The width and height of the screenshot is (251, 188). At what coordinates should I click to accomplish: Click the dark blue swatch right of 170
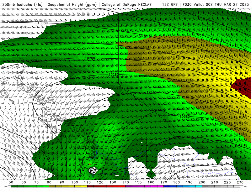click(167, 186)
